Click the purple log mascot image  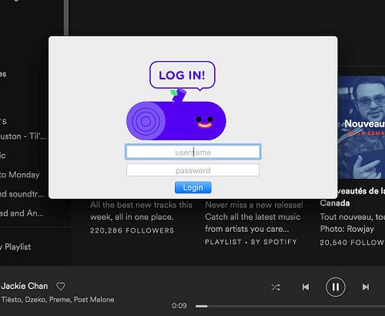pos(176,115)
